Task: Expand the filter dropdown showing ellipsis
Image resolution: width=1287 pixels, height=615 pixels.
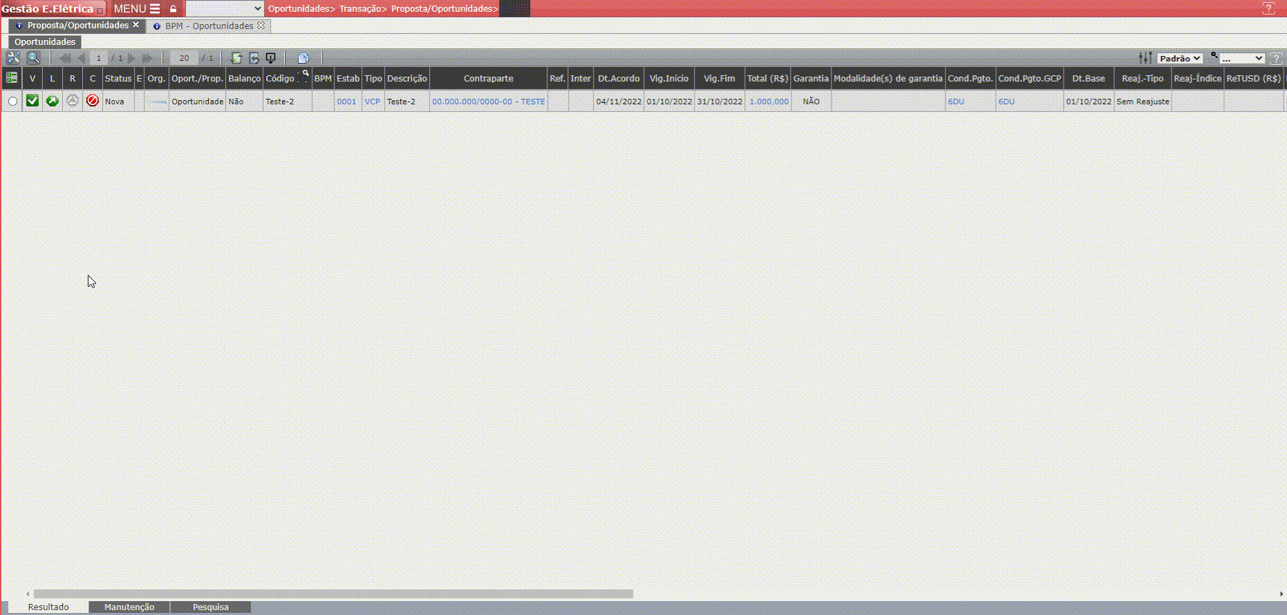Action: 1241,59
